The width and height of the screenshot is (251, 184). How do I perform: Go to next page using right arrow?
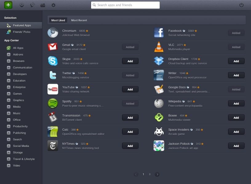coord(157,174)
